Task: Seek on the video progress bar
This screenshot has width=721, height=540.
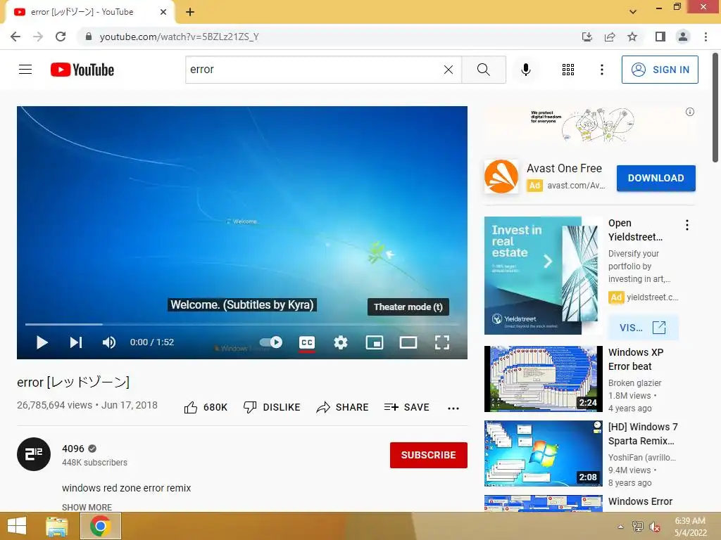Action: (242, 324)
